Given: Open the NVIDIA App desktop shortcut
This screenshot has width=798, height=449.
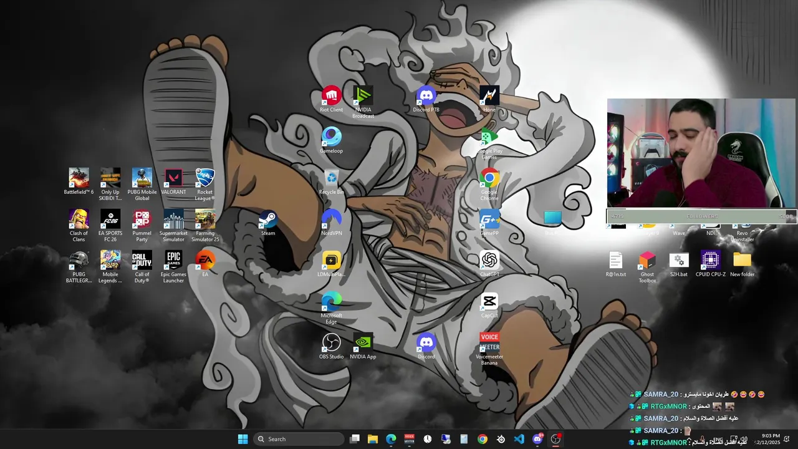Looking at the screenshot, I should pyautogui.click(x=363, y=347).
